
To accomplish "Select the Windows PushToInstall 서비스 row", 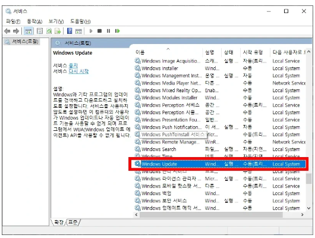I will tap(220, 134).
